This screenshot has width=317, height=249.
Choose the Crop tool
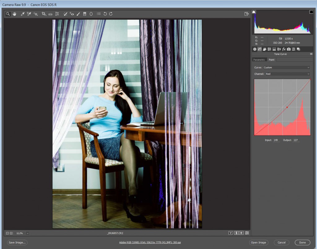click(44, 14)
